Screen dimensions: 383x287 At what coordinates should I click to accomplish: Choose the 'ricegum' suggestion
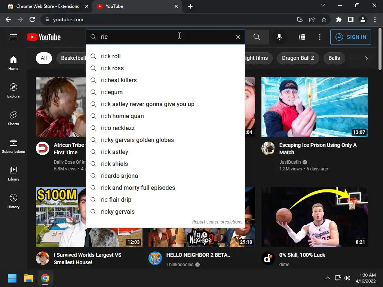(165, 92)
